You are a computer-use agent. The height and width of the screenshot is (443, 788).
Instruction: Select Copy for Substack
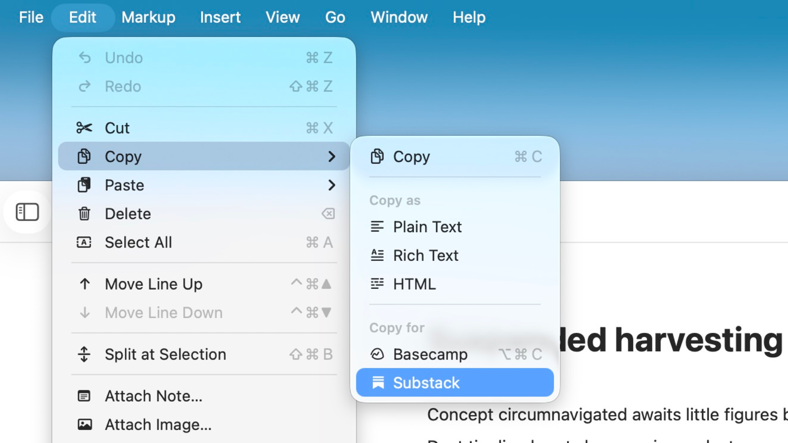(x=426, y=382)
